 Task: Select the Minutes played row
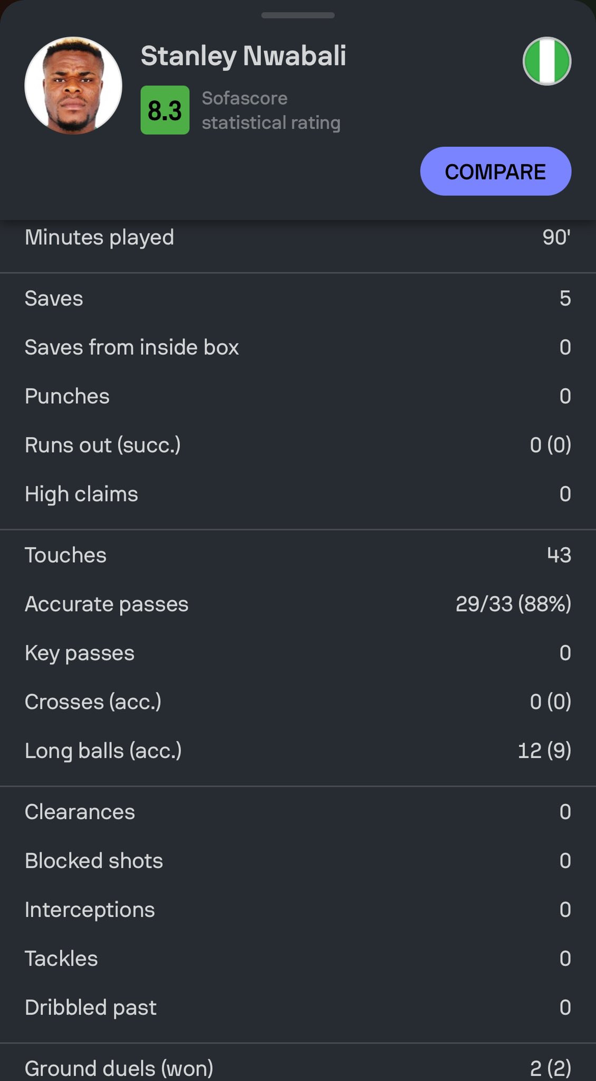tap(298, 238)
